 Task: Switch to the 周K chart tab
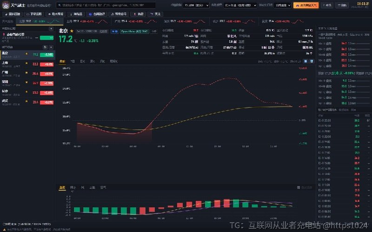coord(92,61)
